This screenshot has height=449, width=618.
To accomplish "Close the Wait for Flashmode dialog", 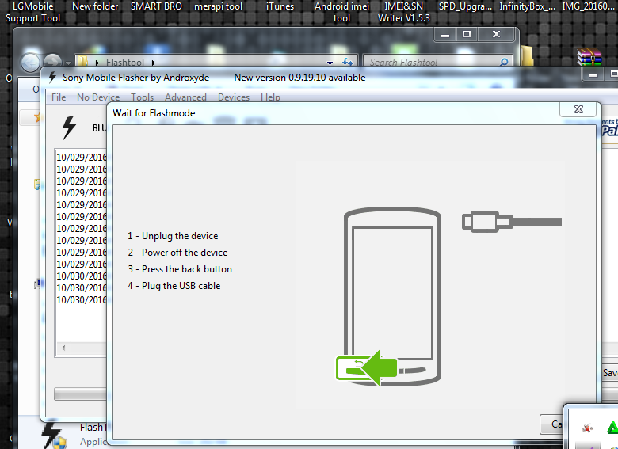I will [578, 109].
